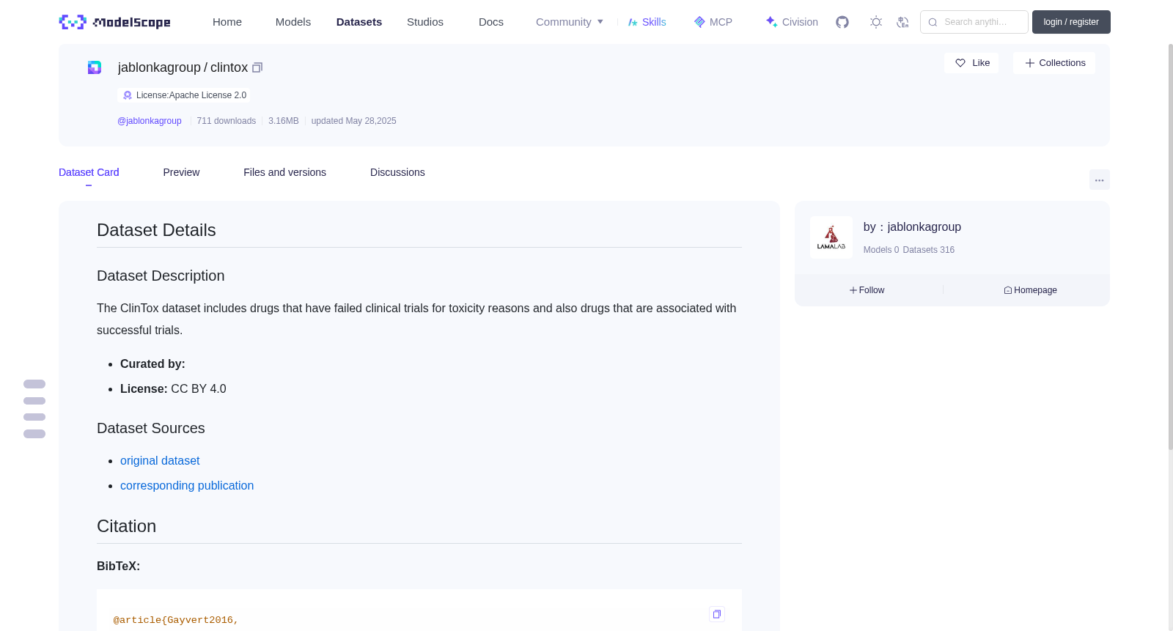The image size is (1173, 631).
Task: Click the 'Datasets 316' count
Action: (x=929, y=250)
